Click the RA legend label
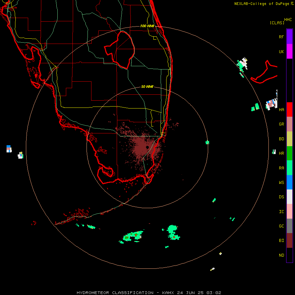This screenshot has height=295, width=295. tap(281, 168)
